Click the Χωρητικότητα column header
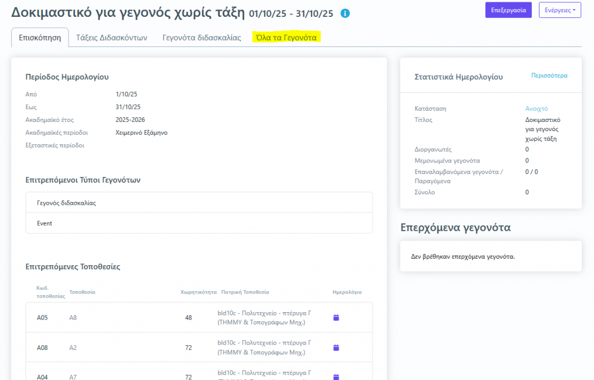 [198, 292]
